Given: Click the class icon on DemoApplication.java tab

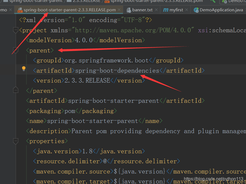Looking at the screenshot, I should pos(196,10).
